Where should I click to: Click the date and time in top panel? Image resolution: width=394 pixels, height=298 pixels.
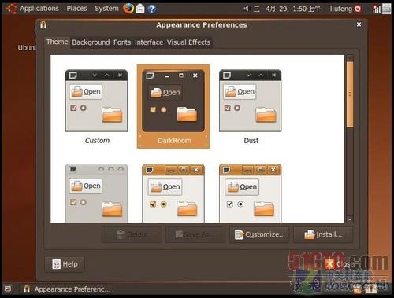(x=293, y=9)
